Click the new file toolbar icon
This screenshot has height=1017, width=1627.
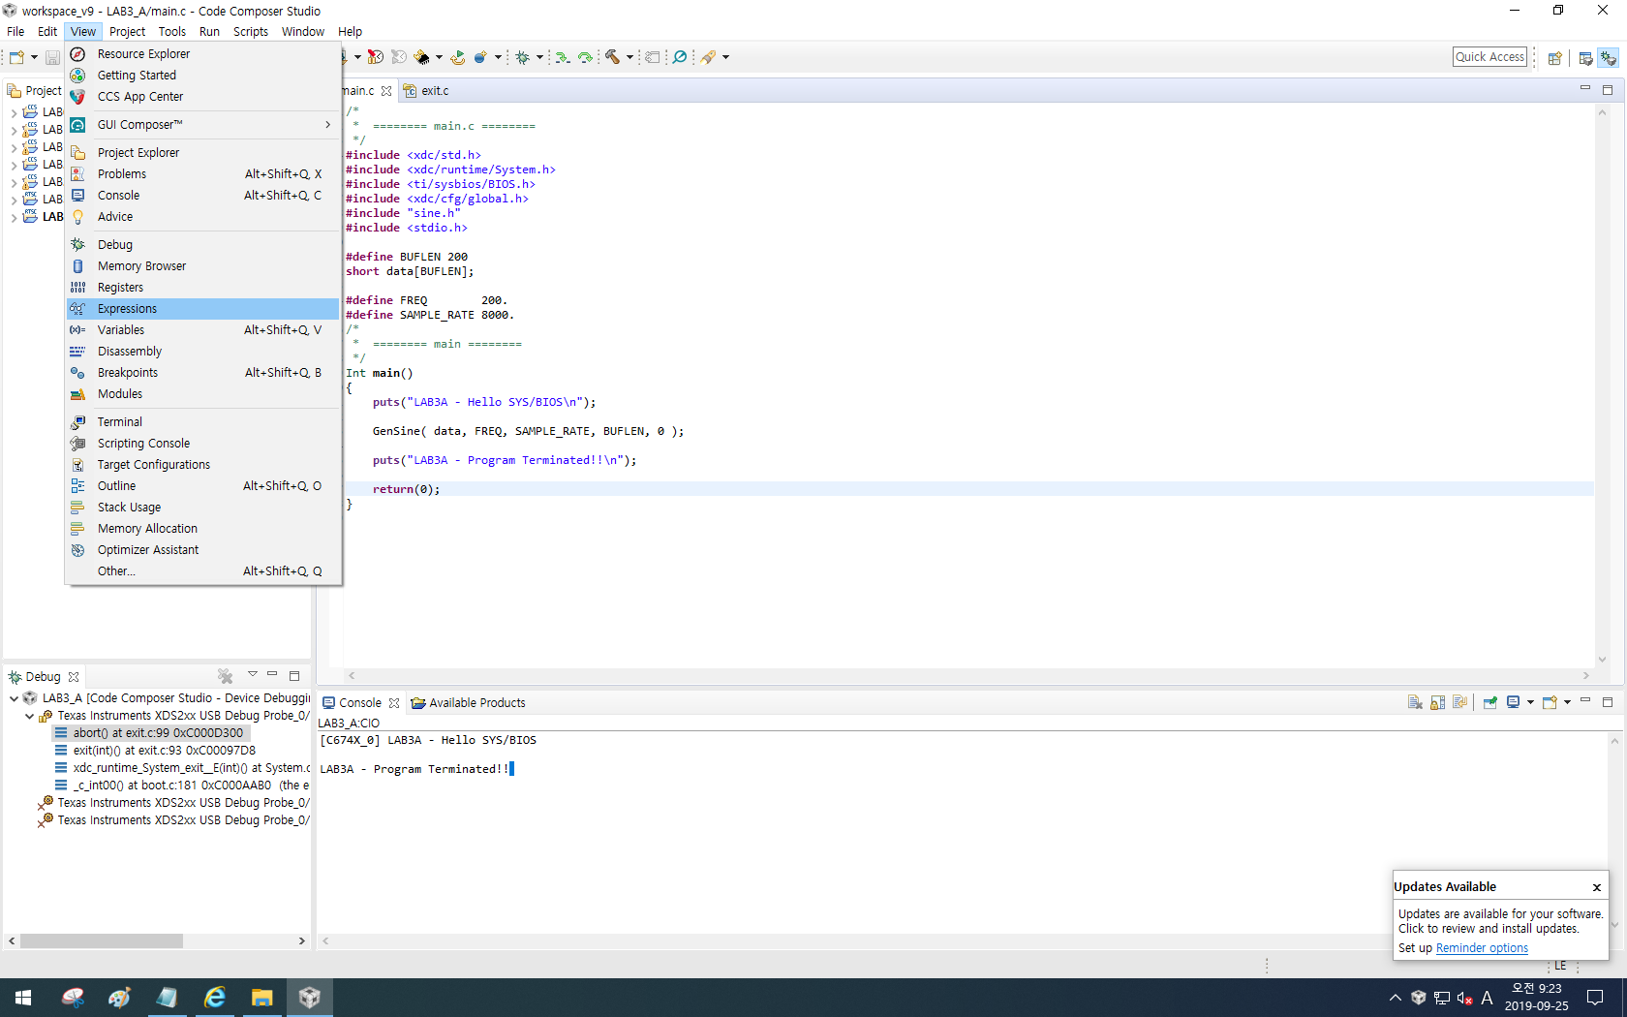pos(16,57)
